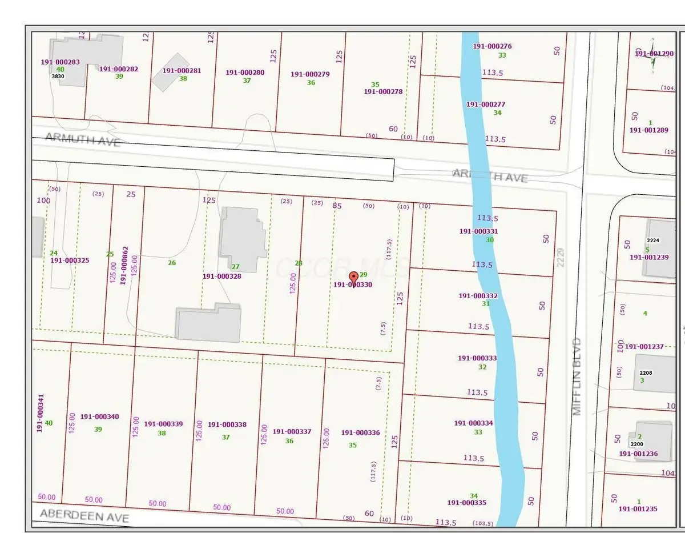Click the large gray building below lot 27

(208, 323)
